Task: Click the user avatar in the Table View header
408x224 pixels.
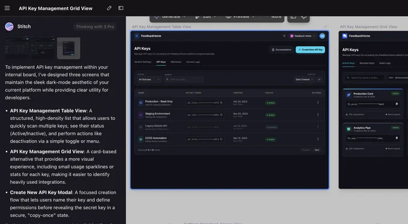Action: tap(322, 36)
